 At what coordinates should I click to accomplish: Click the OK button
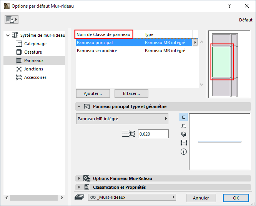(236, 198)
